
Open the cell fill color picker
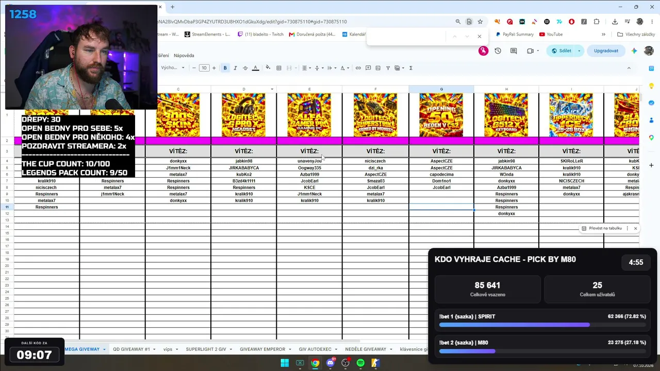(268, 68)
